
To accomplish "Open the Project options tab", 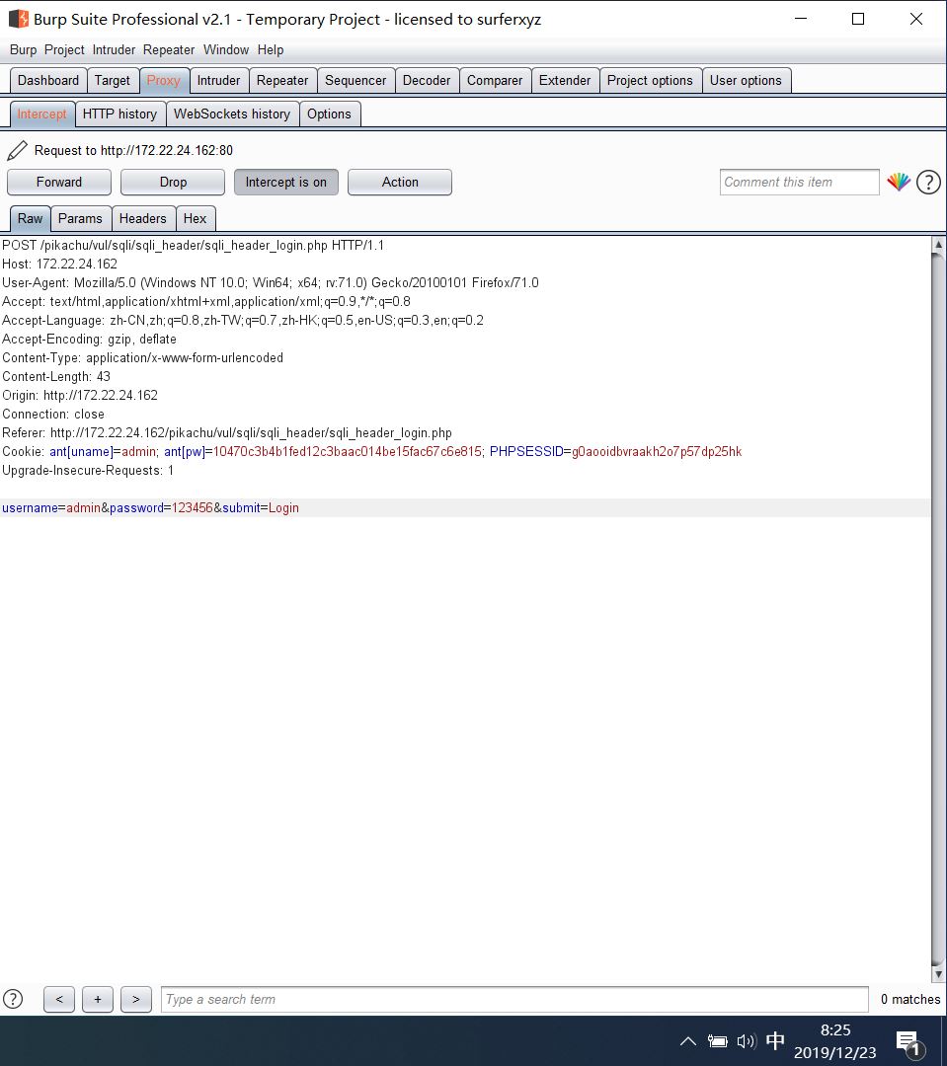I will tap(650, 80).
